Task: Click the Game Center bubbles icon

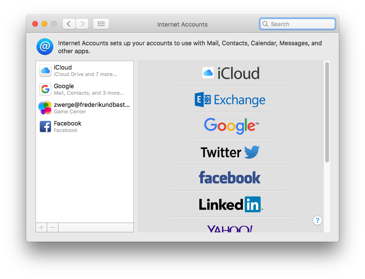Action: (x=45, y=108)
